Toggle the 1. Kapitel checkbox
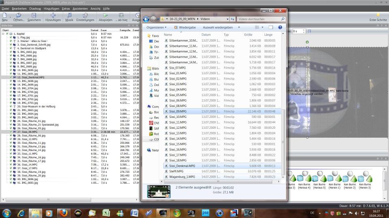This screenshot has width=389, height=218. click(7, 34)
